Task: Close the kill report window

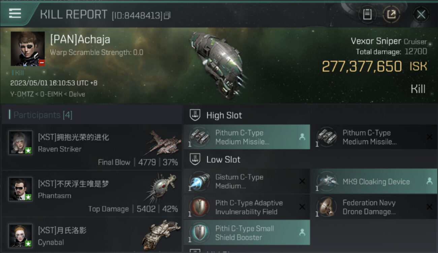Action: 421,15
